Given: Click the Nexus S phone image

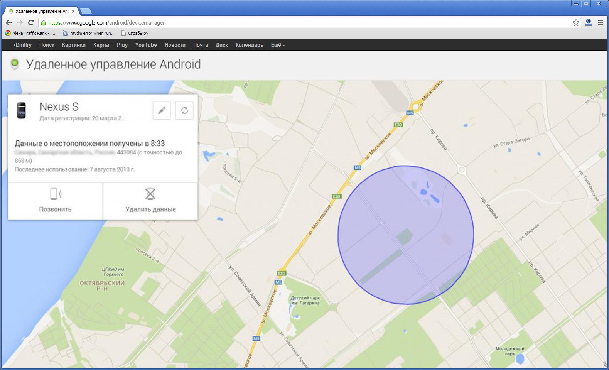Looking at the screenshot, I should (22, 110).
